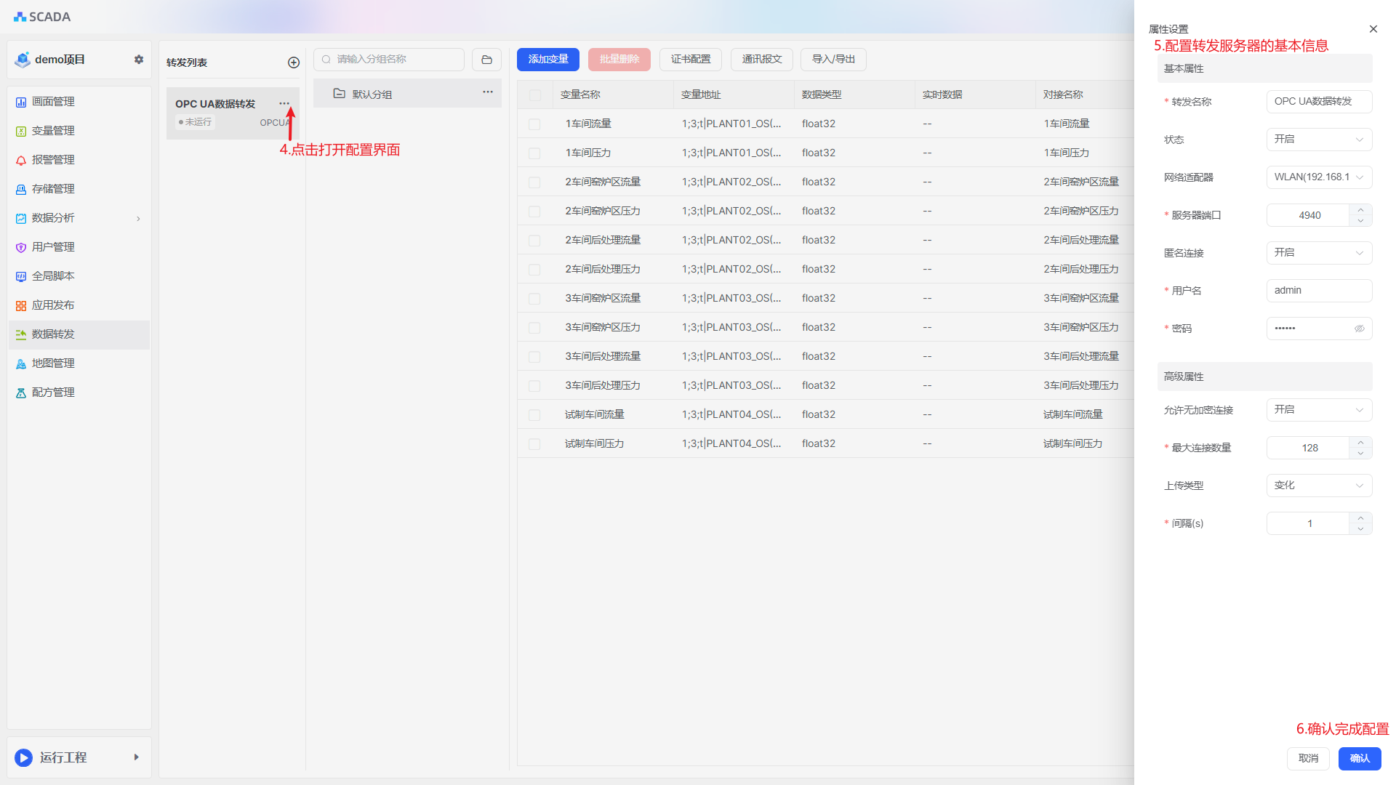Open three-dot menu on OPC UA数据转发 card

point(284,103)
